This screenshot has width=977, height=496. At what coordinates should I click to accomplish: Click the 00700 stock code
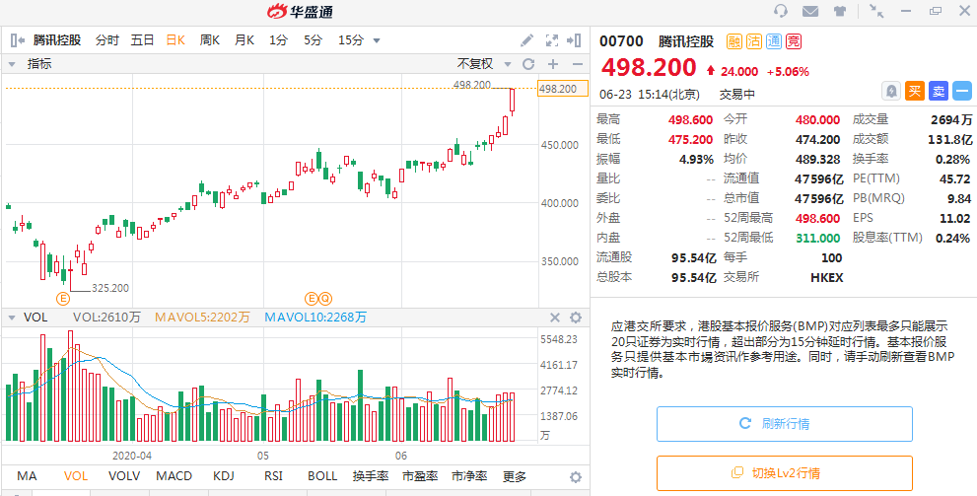(x=621, y=41)
